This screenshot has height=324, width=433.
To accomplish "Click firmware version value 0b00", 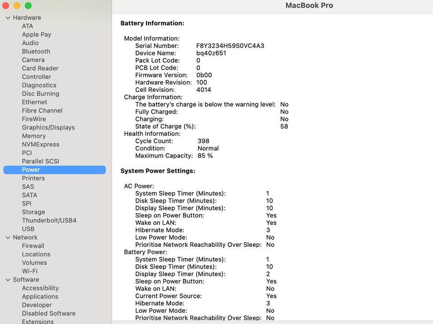I will point(204,75).
